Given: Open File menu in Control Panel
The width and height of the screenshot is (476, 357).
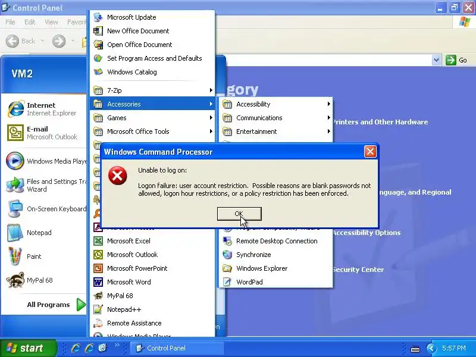Looking at the screenshot, I should pos(10,22).
